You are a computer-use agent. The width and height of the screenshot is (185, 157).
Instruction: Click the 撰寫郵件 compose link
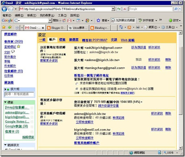[x=10, y=34]
